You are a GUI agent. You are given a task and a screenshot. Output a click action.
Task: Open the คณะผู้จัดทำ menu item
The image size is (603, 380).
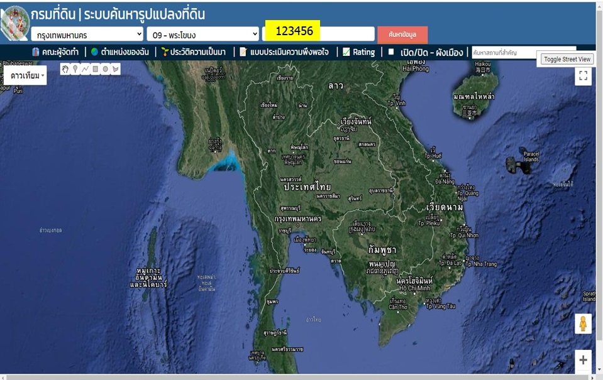[55, 52]
